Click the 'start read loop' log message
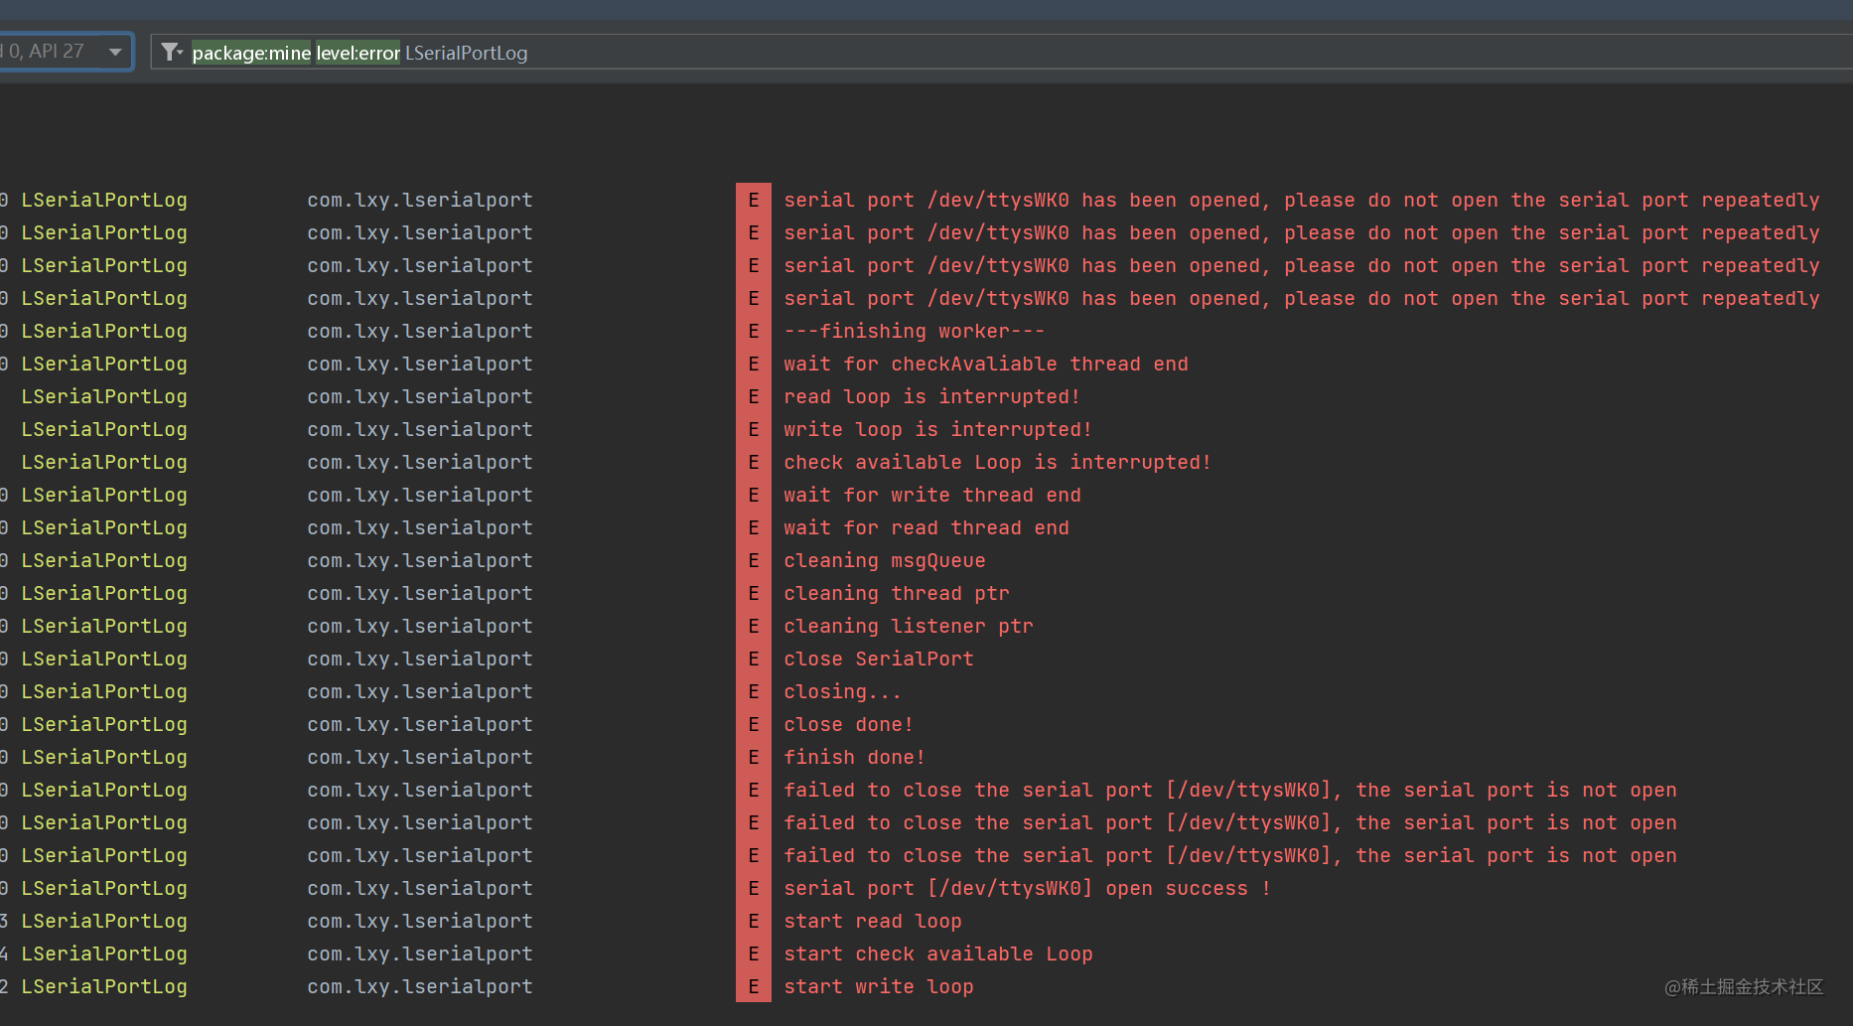This screenshot has width=1853, height=1026. (x=873, y=921)
